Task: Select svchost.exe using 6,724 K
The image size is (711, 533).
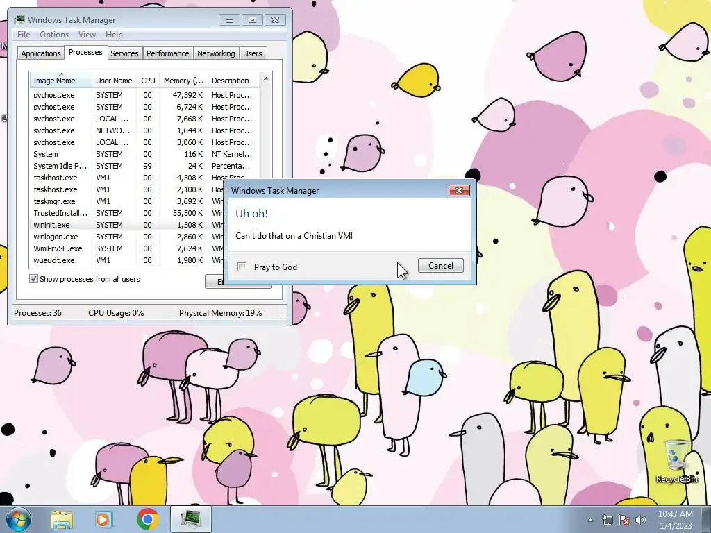Action: (x=145, y=107)
